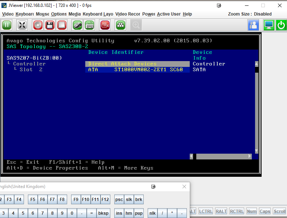Select the SAS9207-8i(2B:00) adapter row
The width and height of the screenshot is (287, 218).
[34, 58]
